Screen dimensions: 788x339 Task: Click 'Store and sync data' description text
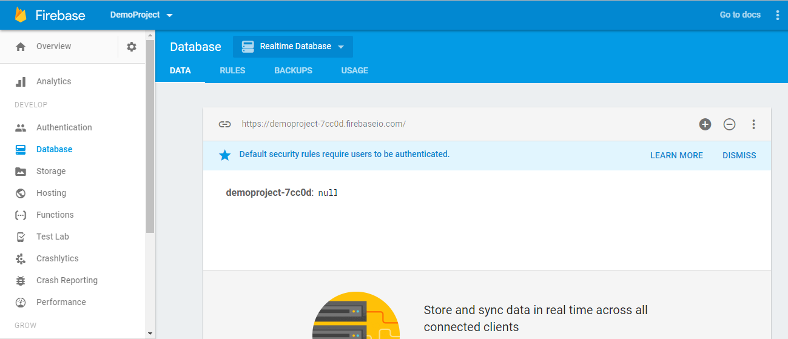(536, 318)
